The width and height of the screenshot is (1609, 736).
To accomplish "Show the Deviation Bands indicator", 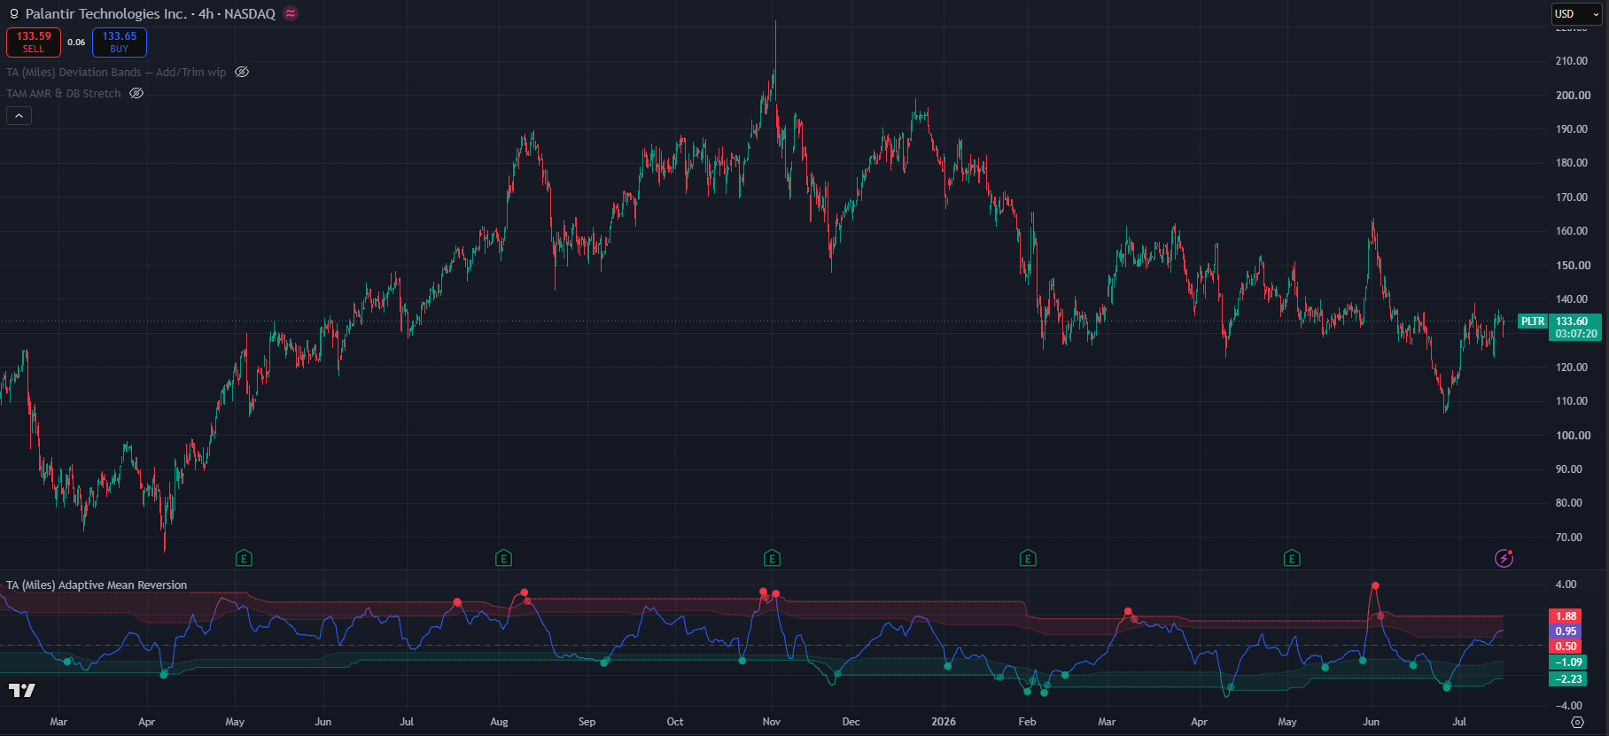I will pyautogui.click(x=242, y=73).
